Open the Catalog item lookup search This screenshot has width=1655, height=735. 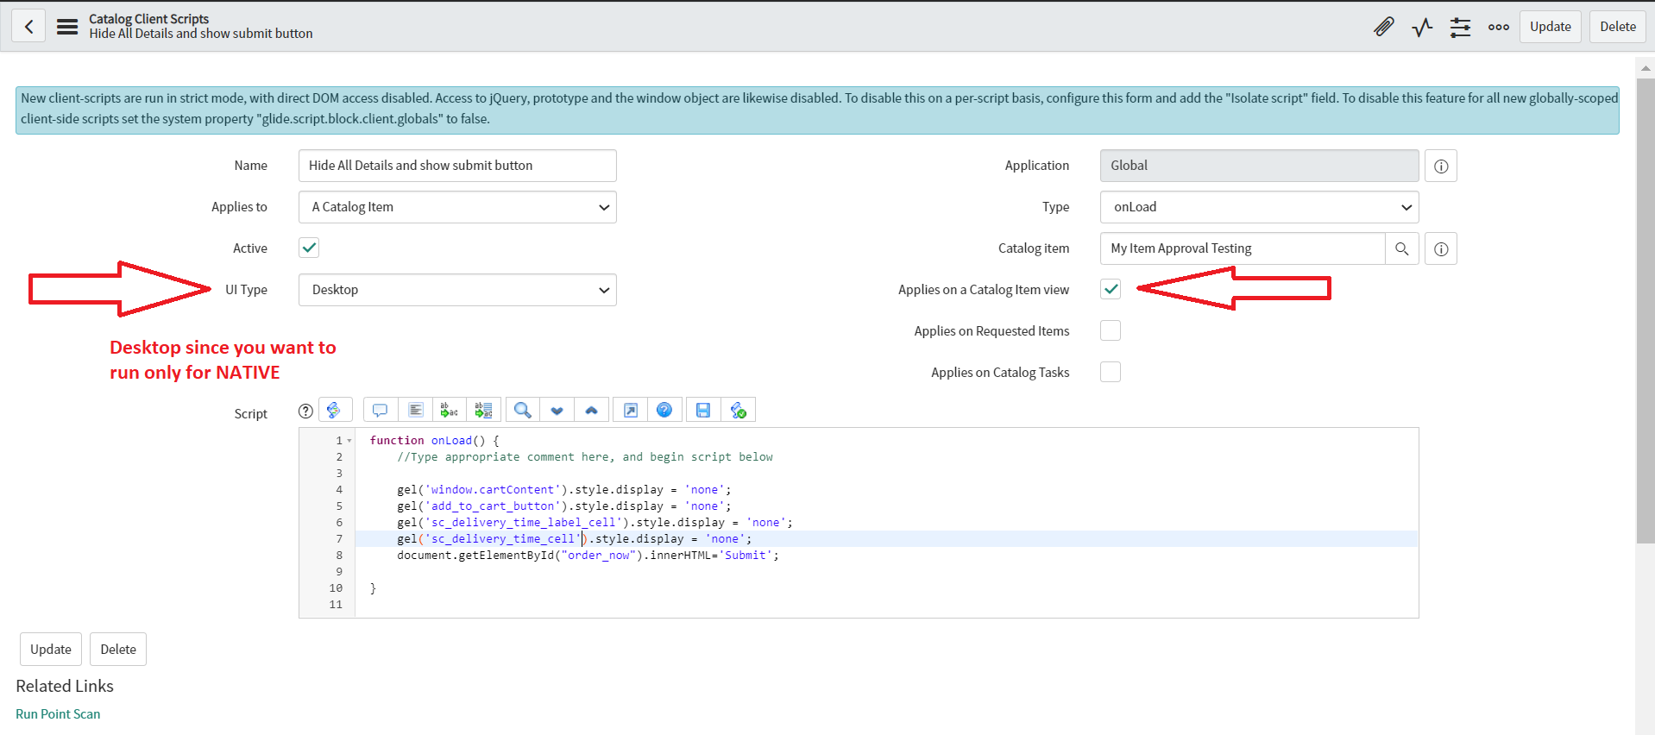tap(1402, 248)
